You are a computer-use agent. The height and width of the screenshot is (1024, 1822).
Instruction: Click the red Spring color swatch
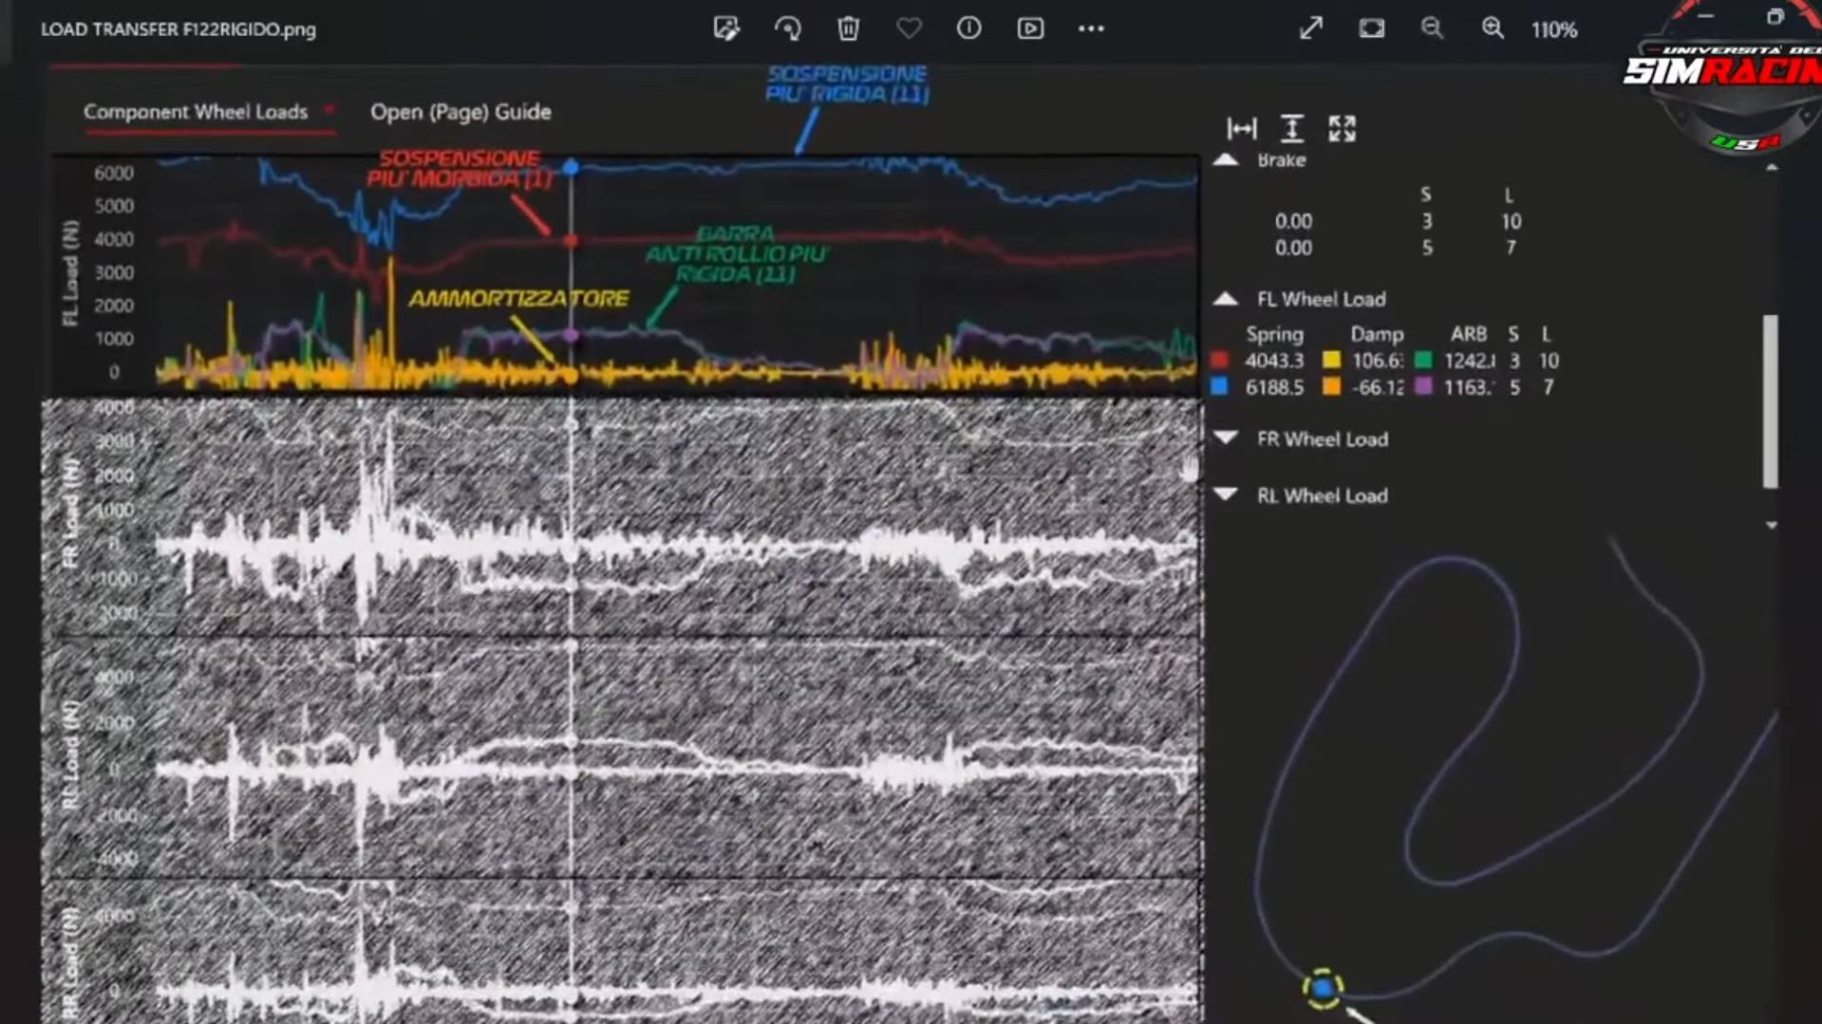coord(1220,361)
